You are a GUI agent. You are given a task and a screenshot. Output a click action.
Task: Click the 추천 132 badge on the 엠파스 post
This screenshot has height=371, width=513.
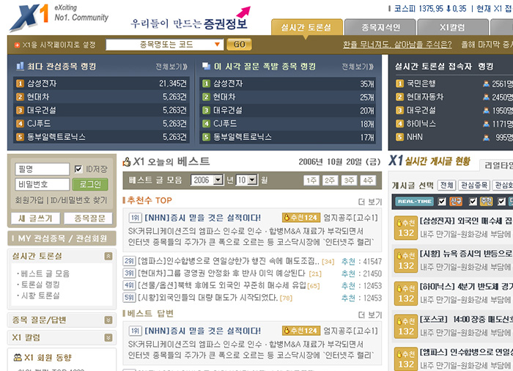406,359
